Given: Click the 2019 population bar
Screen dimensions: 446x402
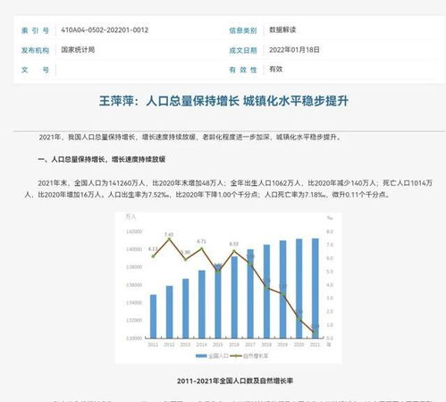Looking at the screenshot, I should [x=282, y=289].
